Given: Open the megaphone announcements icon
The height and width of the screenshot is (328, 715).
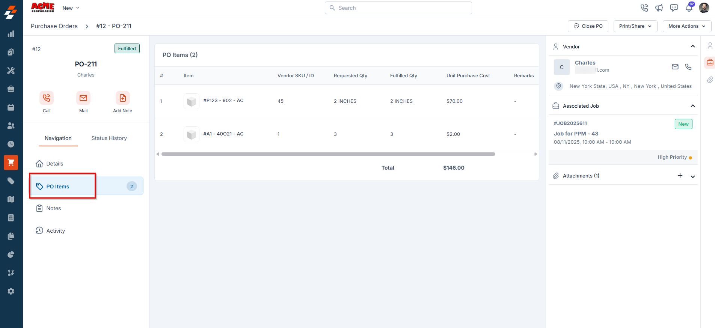Looking at the screenshot, I should 659,8.
